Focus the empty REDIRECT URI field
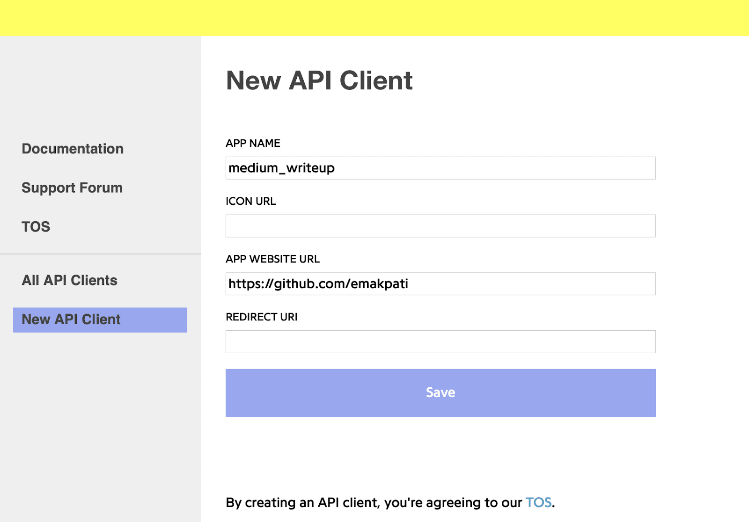The width and height of the screenshot is (749, 522). click(441, 342)
